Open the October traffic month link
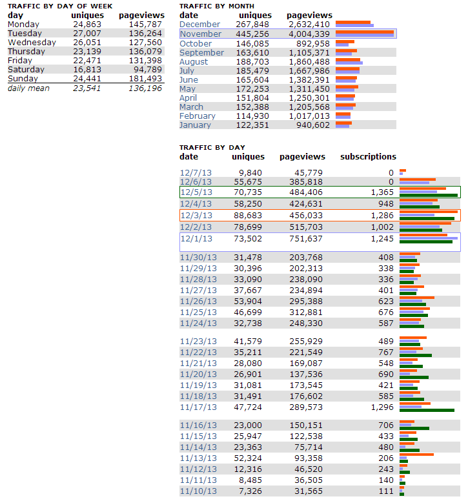 (x=196, y=43)
